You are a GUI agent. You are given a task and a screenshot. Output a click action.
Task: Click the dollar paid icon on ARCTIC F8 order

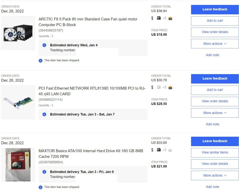pos(152,18)
